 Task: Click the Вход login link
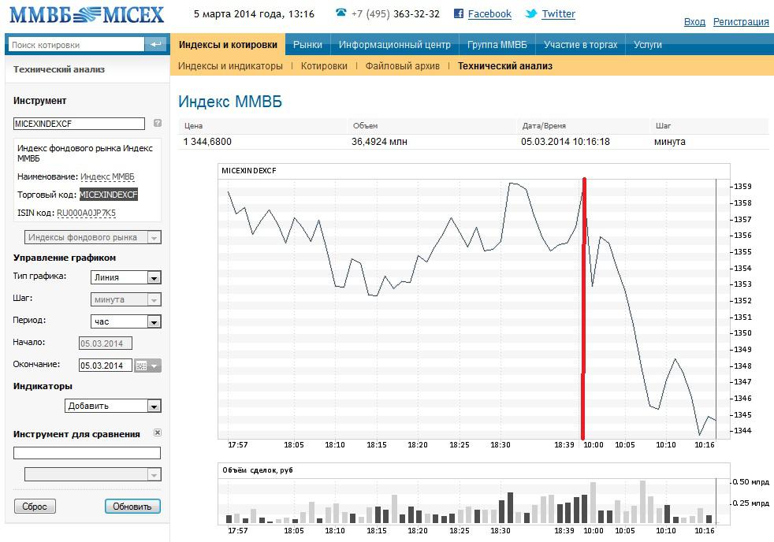[x=694, y=22]
